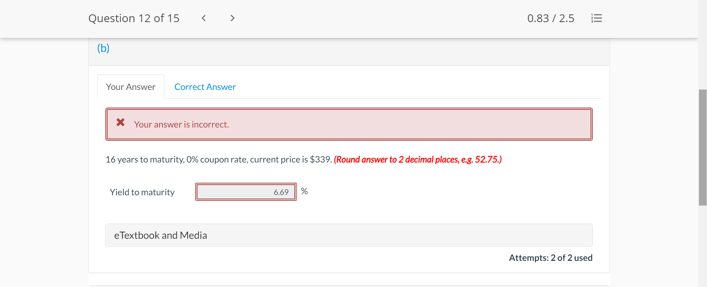
Task: Click the Yield to maturity input field
Action: coord(246,192)
